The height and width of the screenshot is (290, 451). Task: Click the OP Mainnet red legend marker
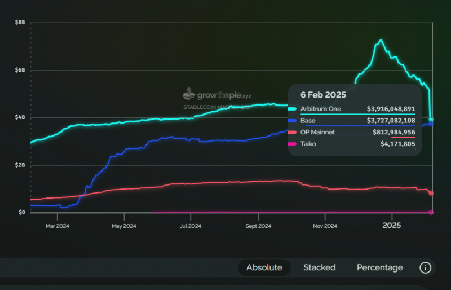292,132
